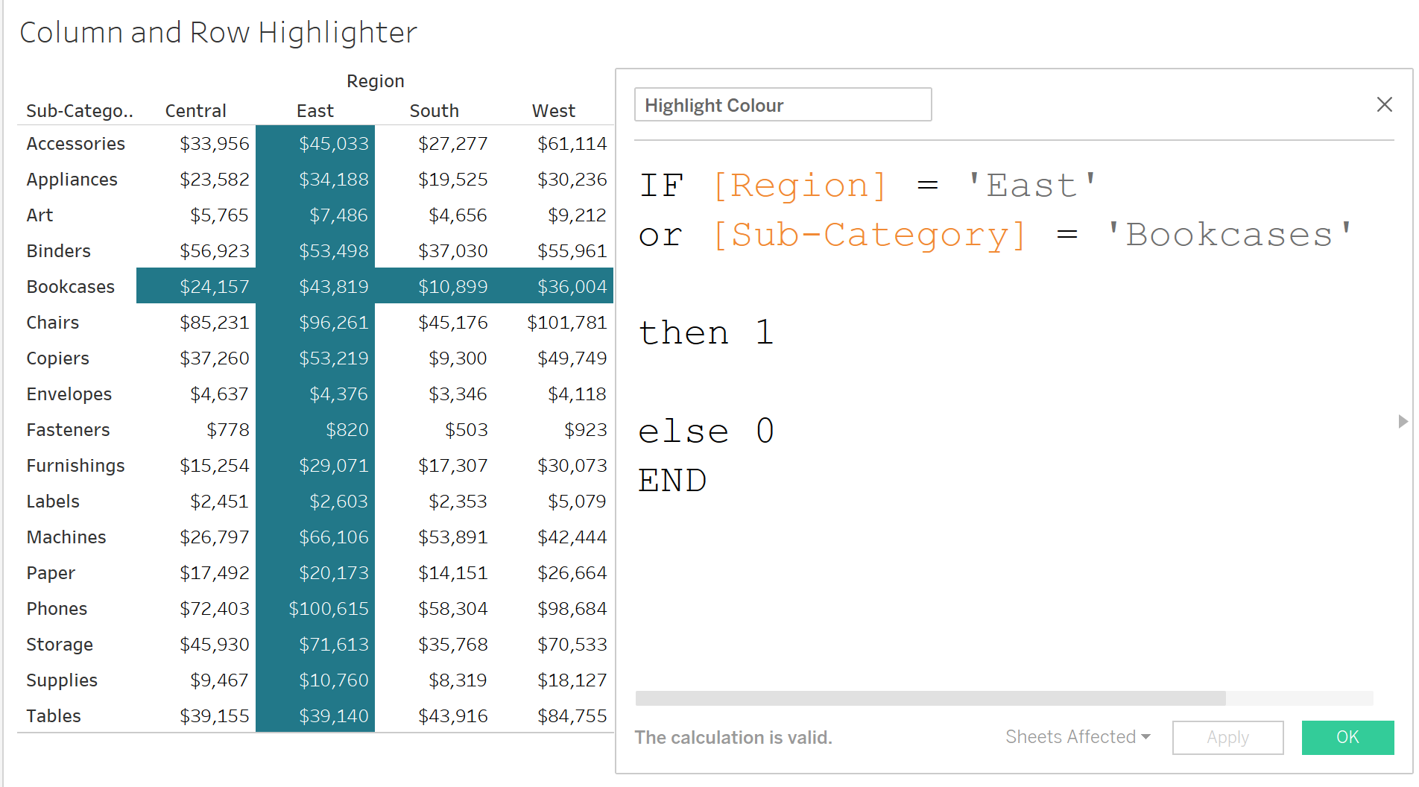Click the Region header above the columns

click(375, 80)
